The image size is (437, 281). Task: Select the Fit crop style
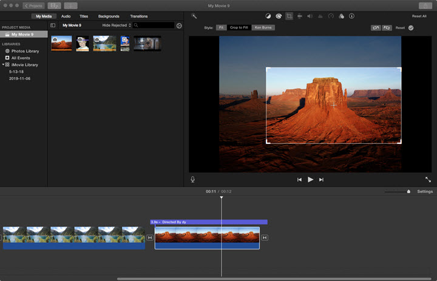221,28
